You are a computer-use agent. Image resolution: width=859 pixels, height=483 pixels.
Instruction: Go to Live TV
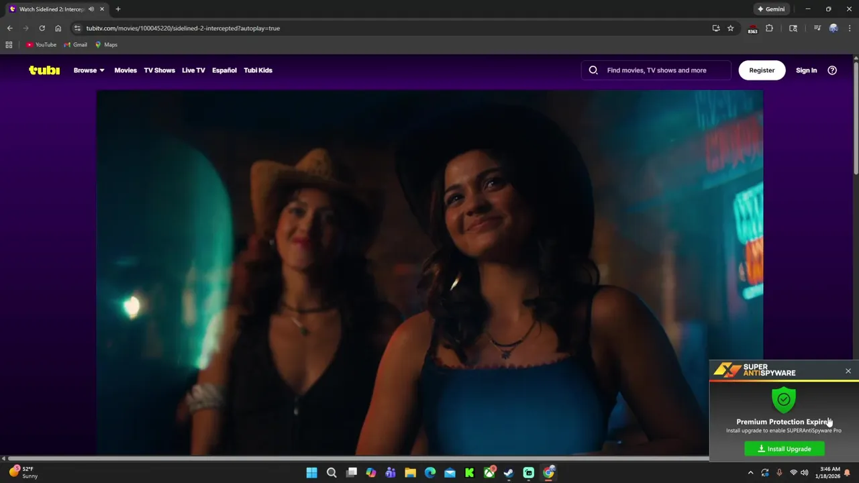[x=193, y=70]
